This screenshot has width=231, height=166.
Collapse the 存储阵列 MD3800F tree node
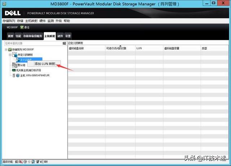[x=6, y=50]
